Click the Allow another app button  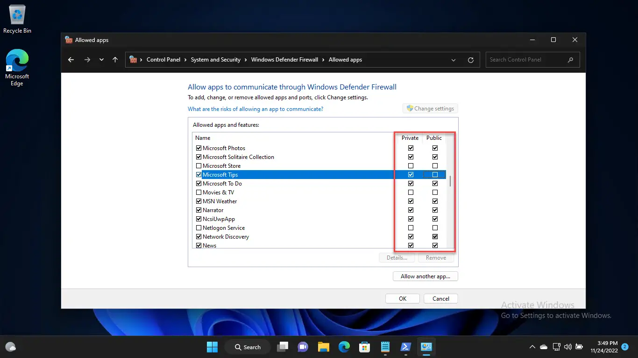pyautogui.click(x=425, y=276)
